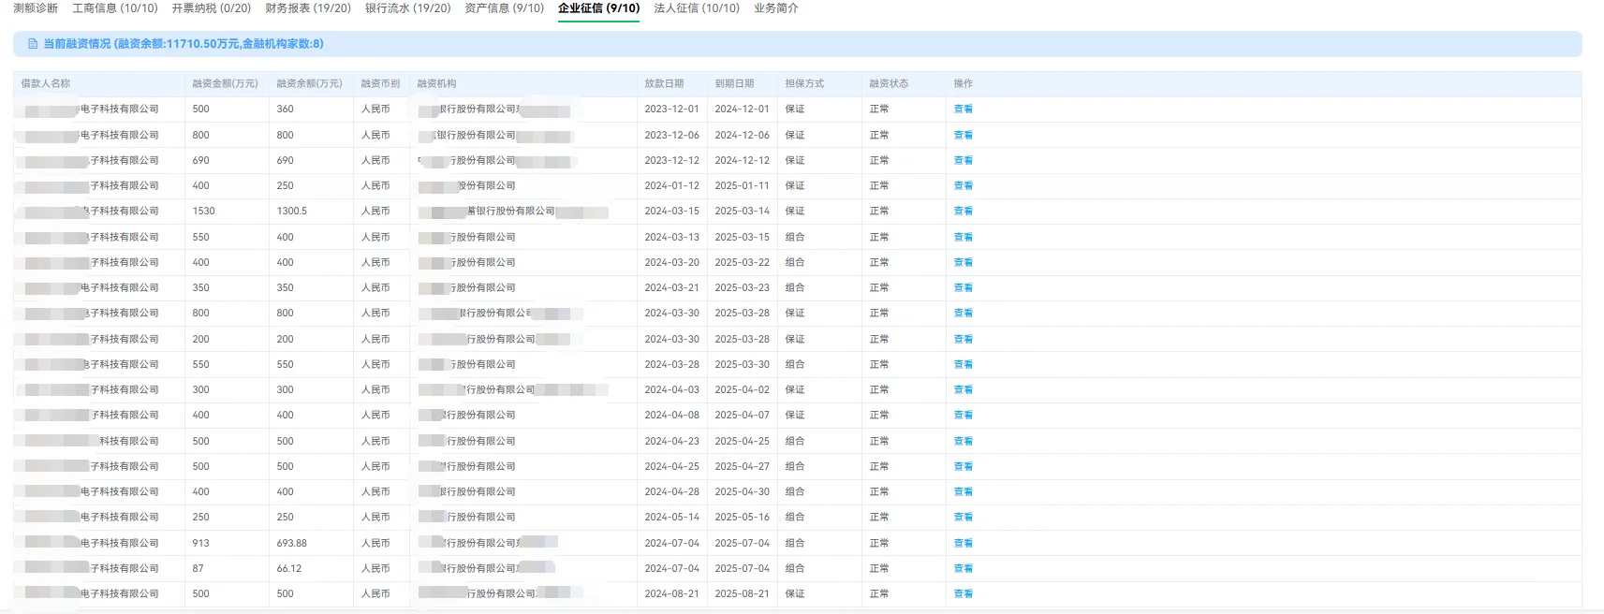Screen dimensions: 1604x614
Task: Select the due date 2024-12-01 cell
Action: coord(743,110)
